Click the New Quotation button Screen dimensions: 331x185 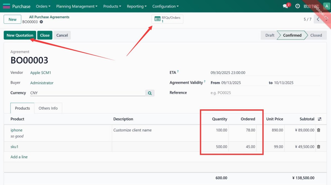click(x=20, y=35)
